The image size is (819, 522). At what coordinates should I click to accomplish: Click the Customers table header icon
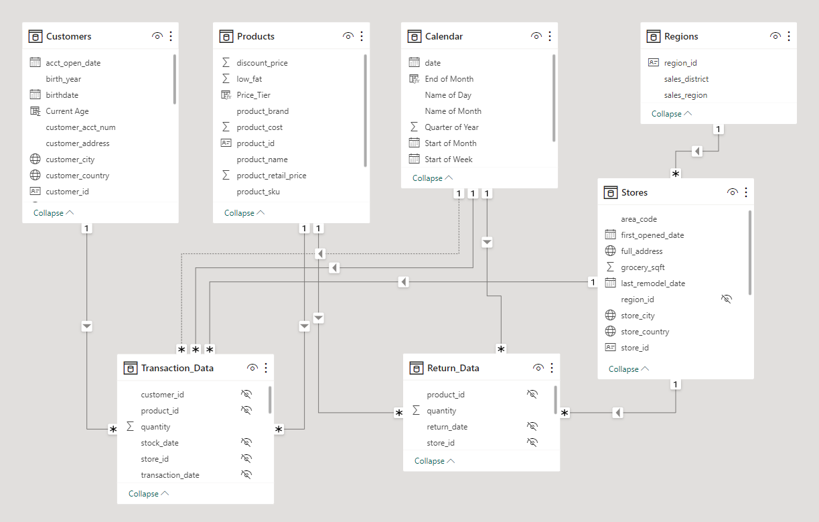click(35, 36)
